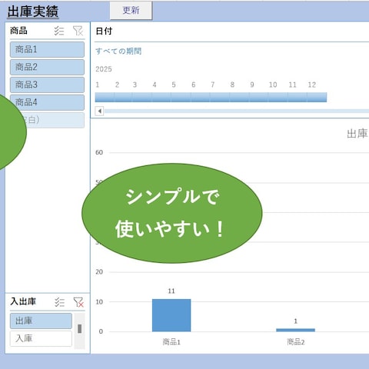This screenshot has height=369, width=369.
Task: Click the 10 axis value
Action: [x=99, y=302]
